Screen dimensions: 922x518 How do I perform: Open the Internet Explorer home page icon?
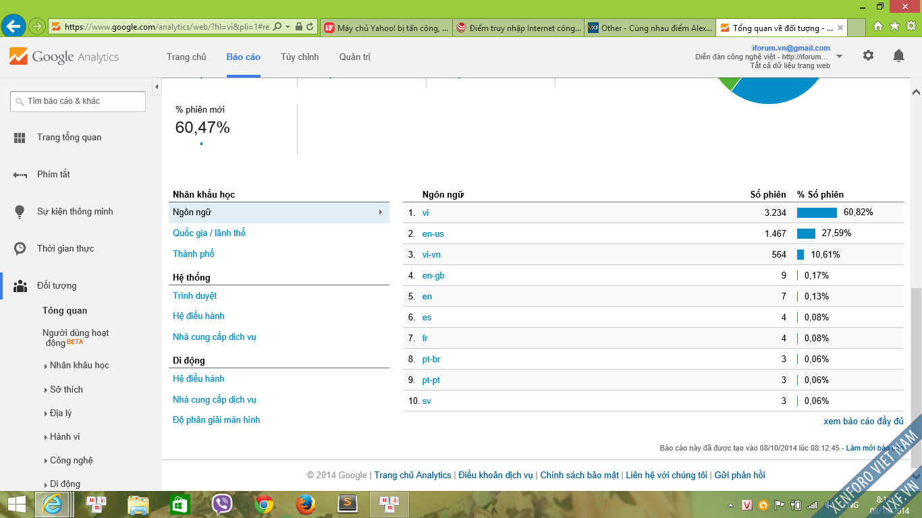pos(878,26)
